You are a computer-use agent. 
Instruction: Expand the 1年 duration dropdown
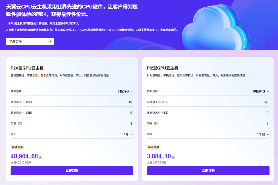(x=128, y=134)
